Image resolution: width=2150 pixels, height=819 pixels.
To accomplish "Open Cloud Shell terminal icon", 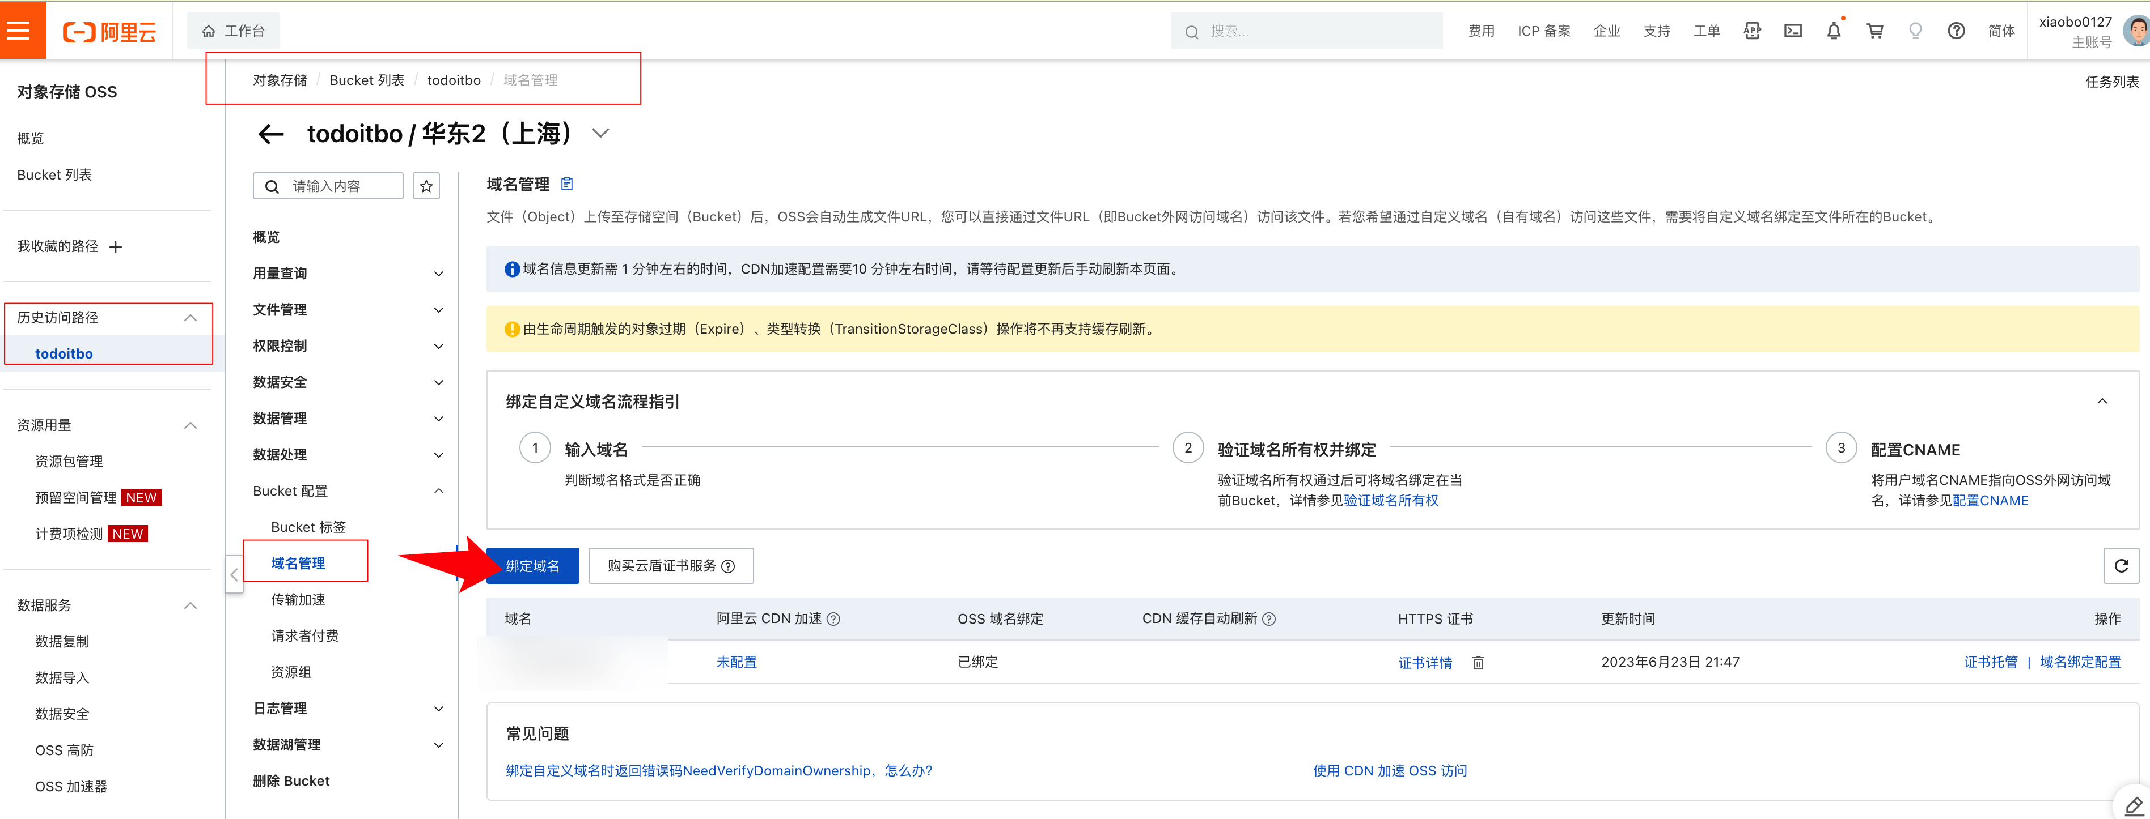I will point(1793,31).
